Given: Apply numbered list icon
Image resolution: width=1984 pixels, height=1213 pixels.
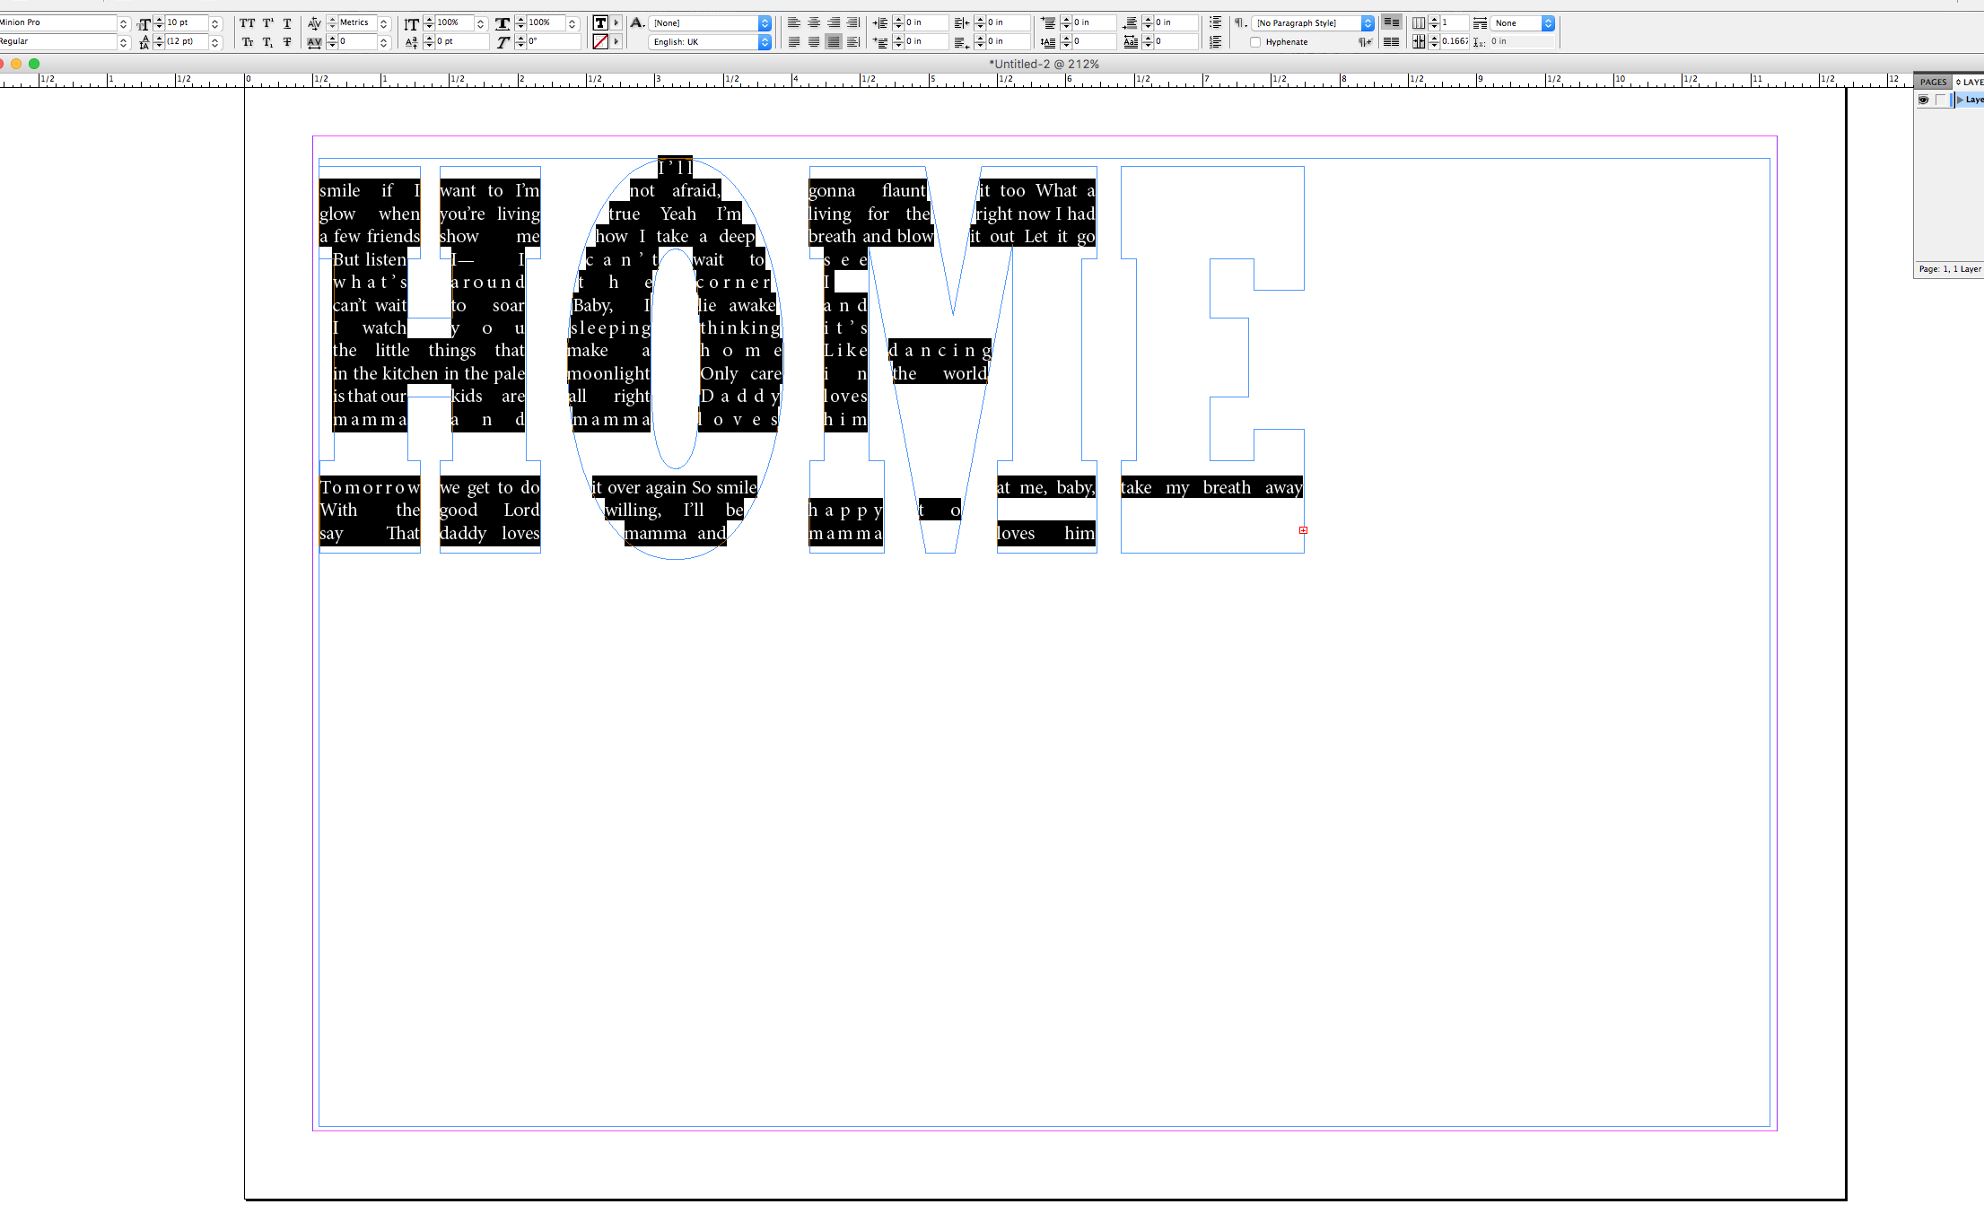Looking at the screenshot, I should click(x=1215, y=42).
